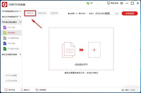The image size is (141, 93).
Task: Click the 添加文件夹 button
Action: point(42,13)
